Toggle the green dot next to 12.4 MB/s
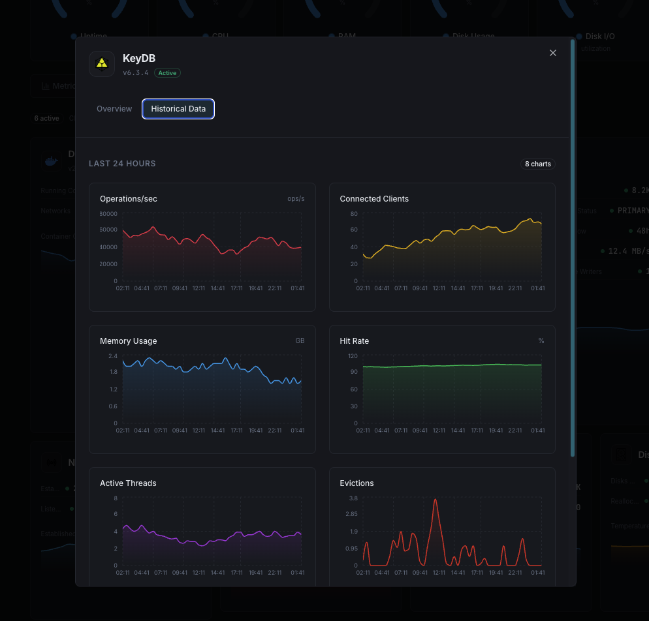649x621 pixels. pyautogui.click(x=602, y=250)
